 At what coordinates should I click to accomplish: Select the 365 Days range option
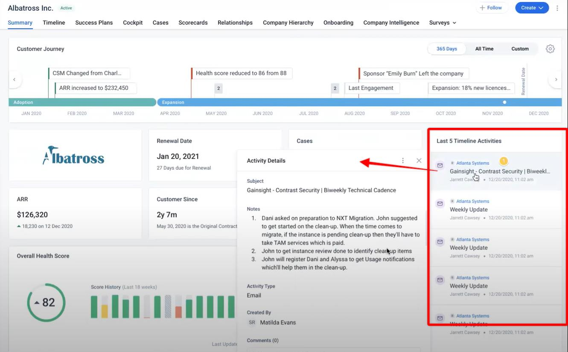(447, 49)
